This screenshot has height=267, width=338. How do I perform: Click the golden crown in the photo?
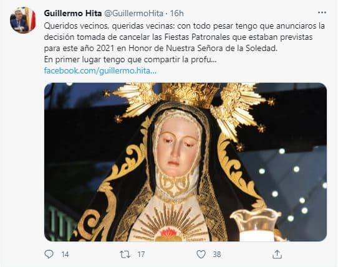[x=189, y=95]
